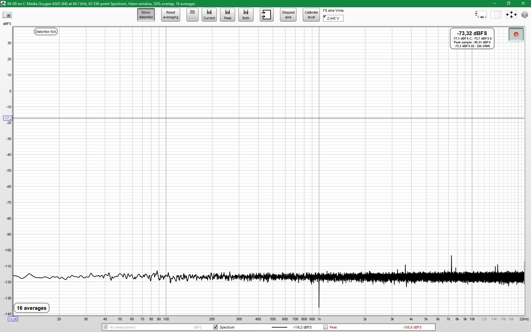Click the -73,3 dBFS 22 - 22k UNW line

[x=472, y=46]
